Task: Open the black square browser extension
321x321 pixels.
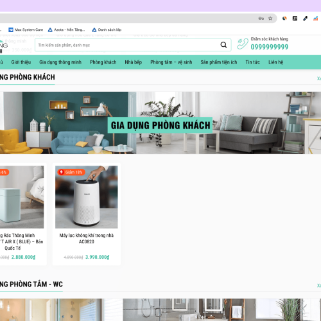Action: pyautogui.click(x=295, y=19)
